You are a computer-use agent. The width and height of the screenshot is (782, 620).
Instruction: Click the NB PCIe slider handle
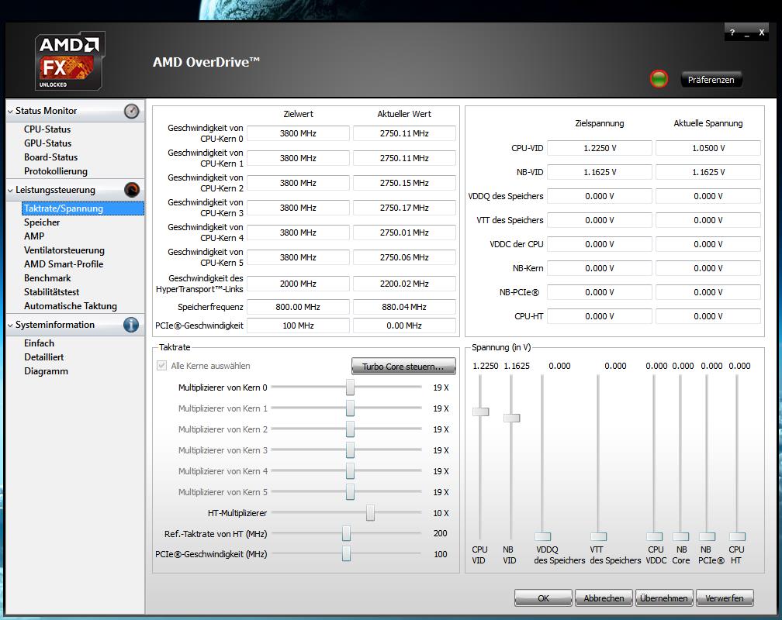708,537
